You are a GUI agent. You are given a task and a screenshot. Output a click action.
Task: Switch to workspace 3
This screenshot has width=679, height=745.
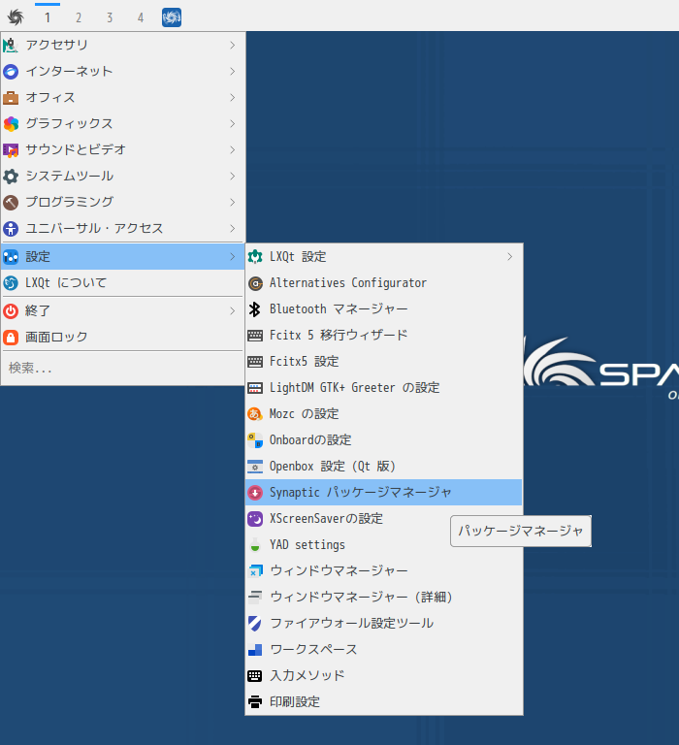click(110, 18)
